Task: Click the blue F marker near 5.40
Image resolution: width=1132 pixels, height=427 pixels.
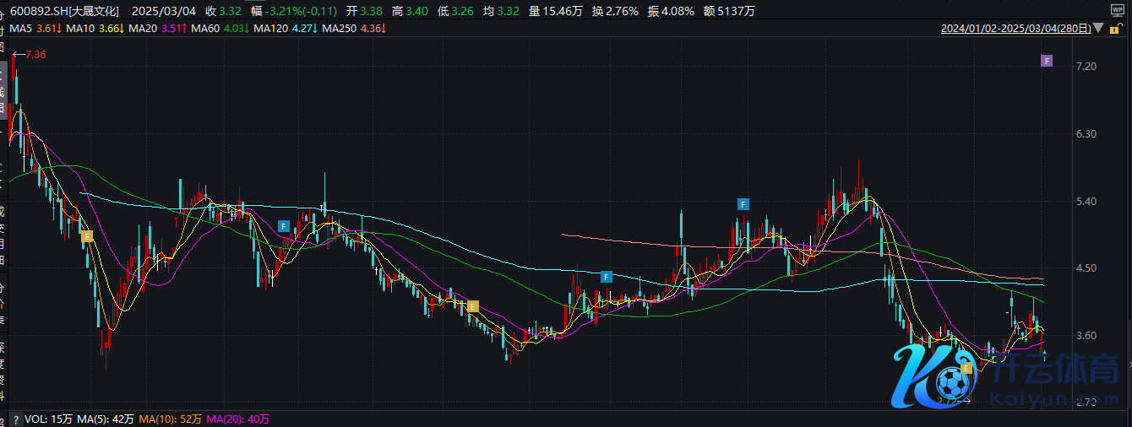Action: (743, 204)
